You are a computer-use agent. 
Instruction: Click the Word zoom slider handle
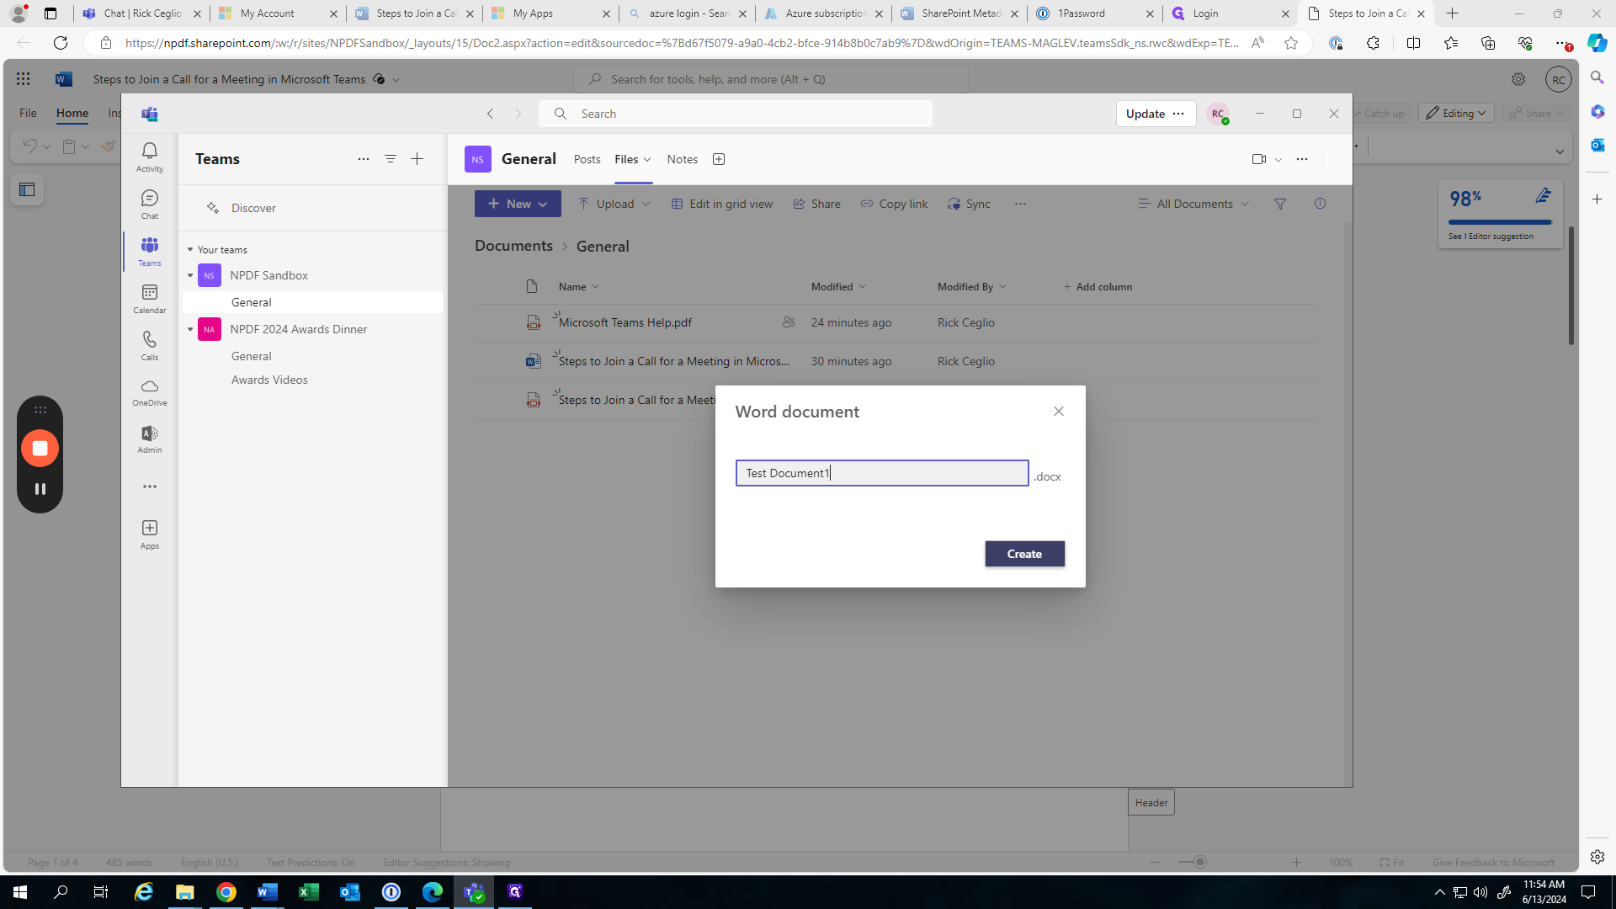click(x=1201, y=863)
